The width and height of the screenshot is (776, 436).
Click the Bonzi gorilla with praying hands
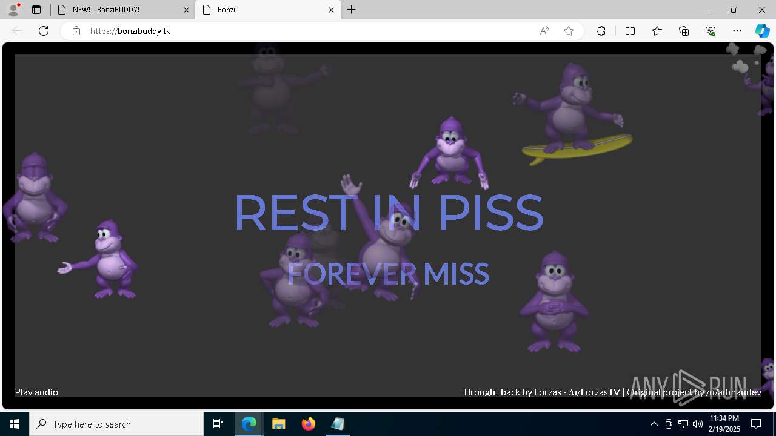click(x=554, y=302)
